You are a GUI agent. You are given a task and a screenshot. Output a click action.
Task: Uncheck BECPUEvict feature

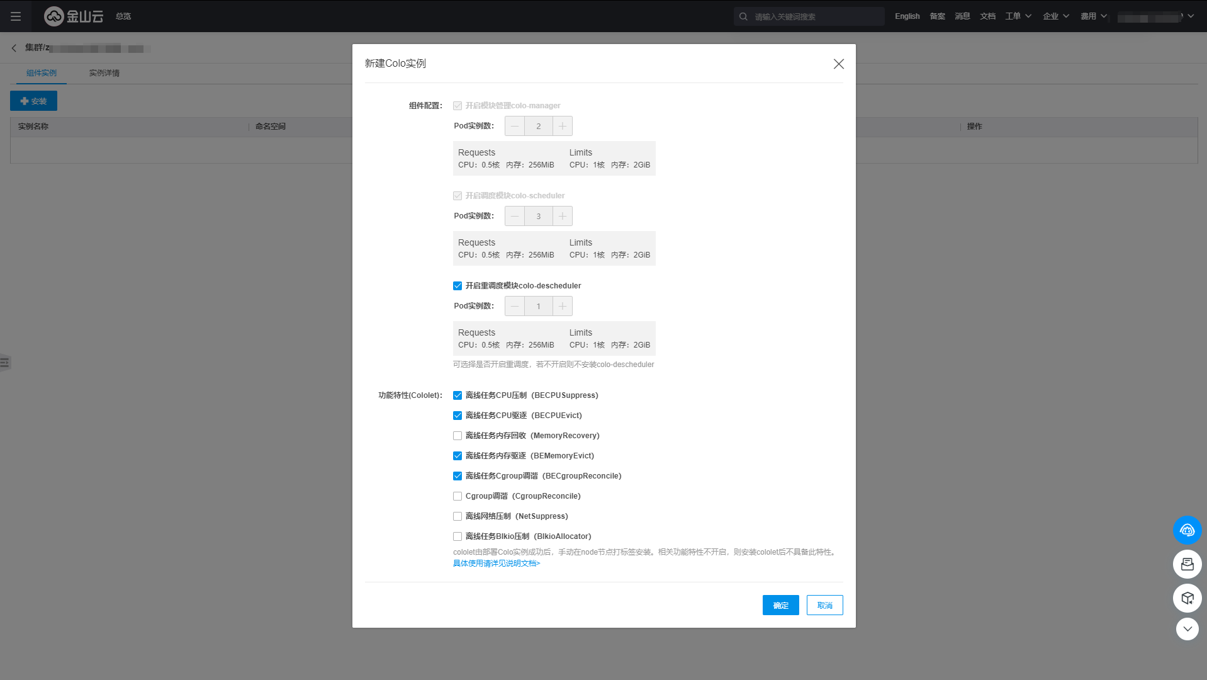point(458,416)
